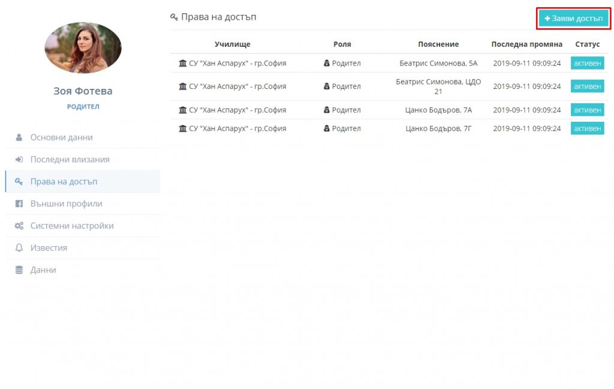Viewport: 614px width, 389px height.
Task: Click the Училище column header
Action: (x=233, y=44)
